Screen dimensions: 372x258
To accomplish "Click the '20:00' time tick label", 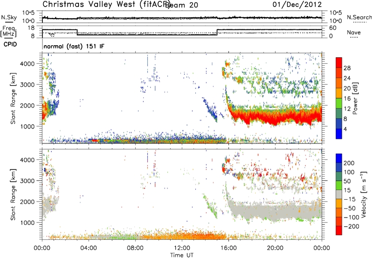I will pyautogui.click(x=275, y=248).
